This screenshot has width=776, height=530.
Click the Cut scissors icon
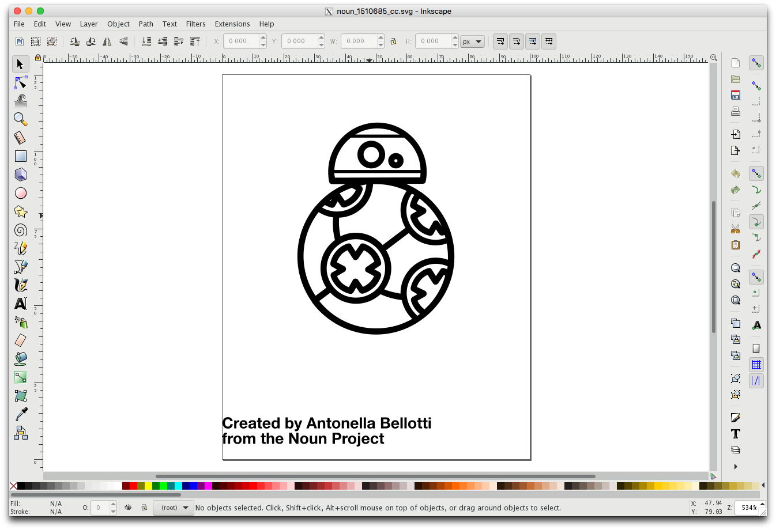[736, 229]
